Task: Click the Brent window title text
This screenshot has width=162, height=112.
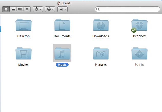Action: click(66, 3)
